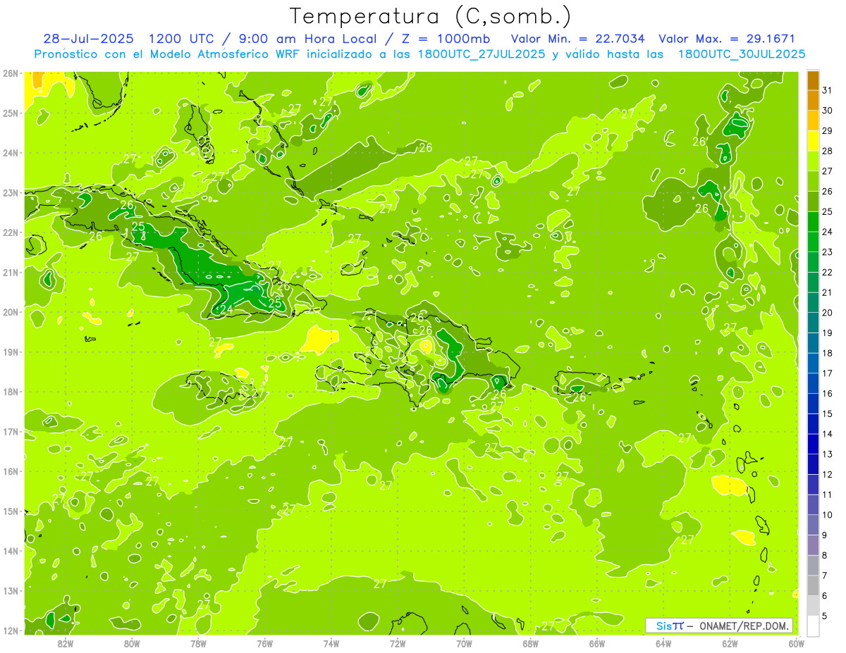Click the "70W" longitude axis label

coord(464,643)
